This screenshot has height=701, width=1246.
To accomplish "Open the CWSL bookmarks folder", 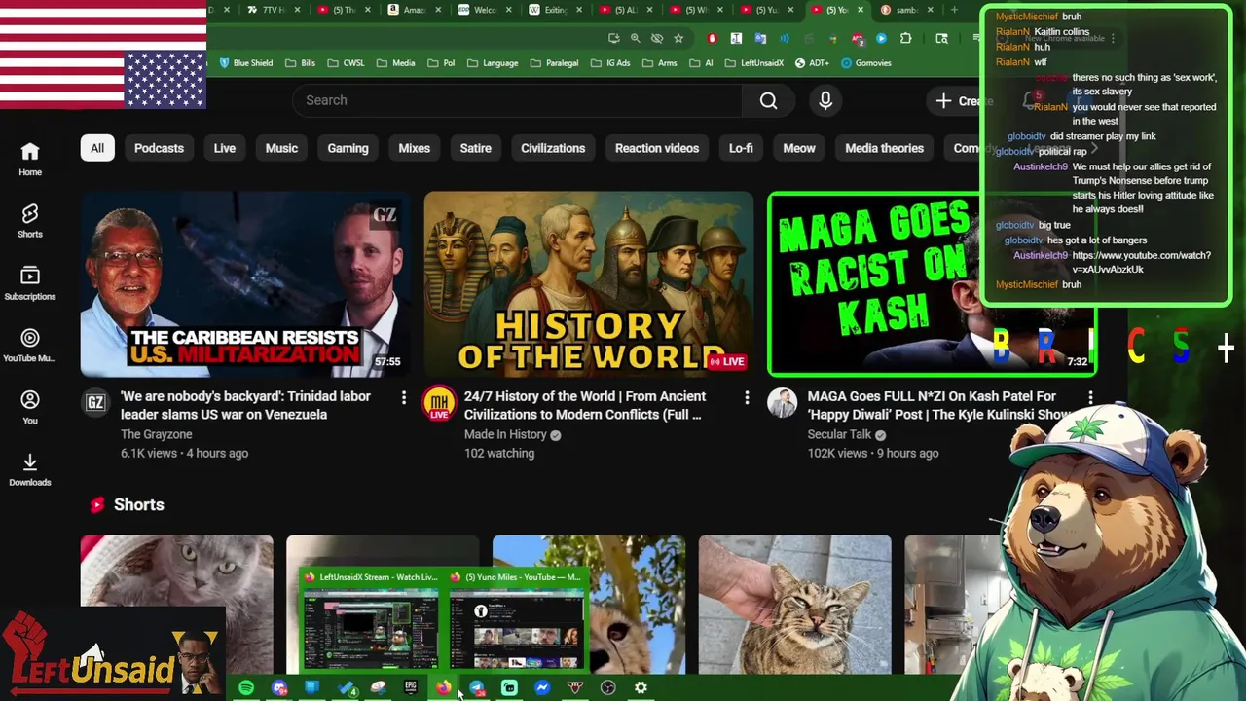I will pyautogui.click(x=346, y=63).
